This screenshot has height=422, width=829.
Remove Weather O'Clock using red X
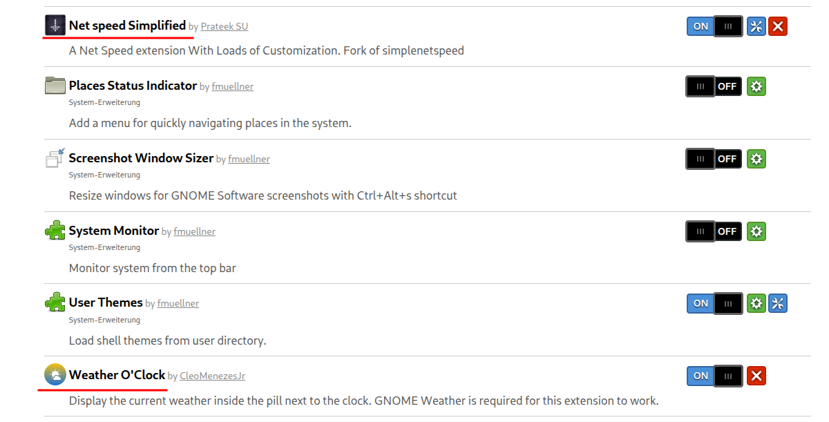point(756,376)
